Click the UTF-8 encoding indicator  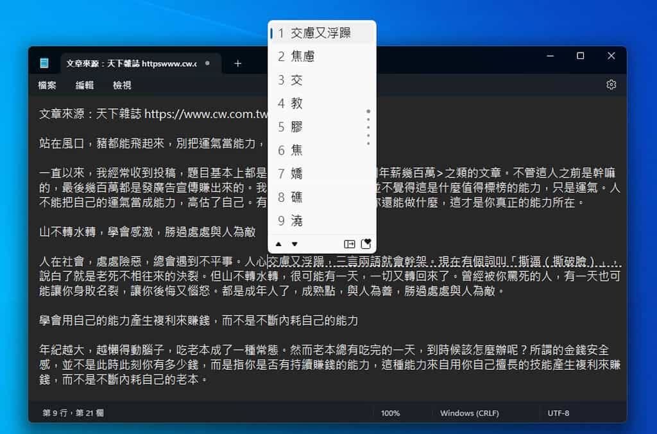[558, 413]
